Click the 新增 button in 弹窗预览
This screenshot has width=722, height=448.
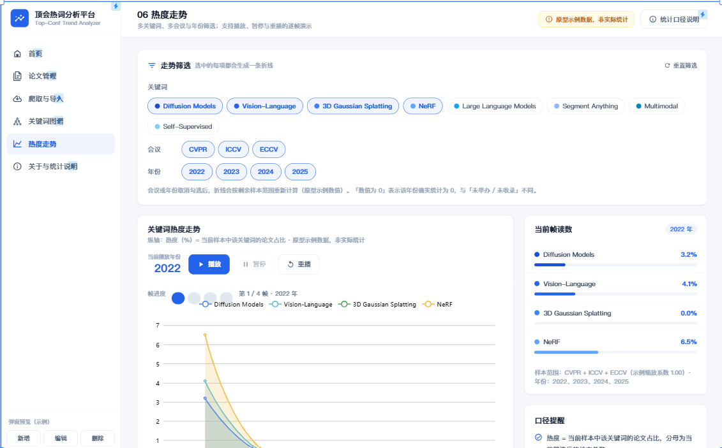tap(24, 438)
